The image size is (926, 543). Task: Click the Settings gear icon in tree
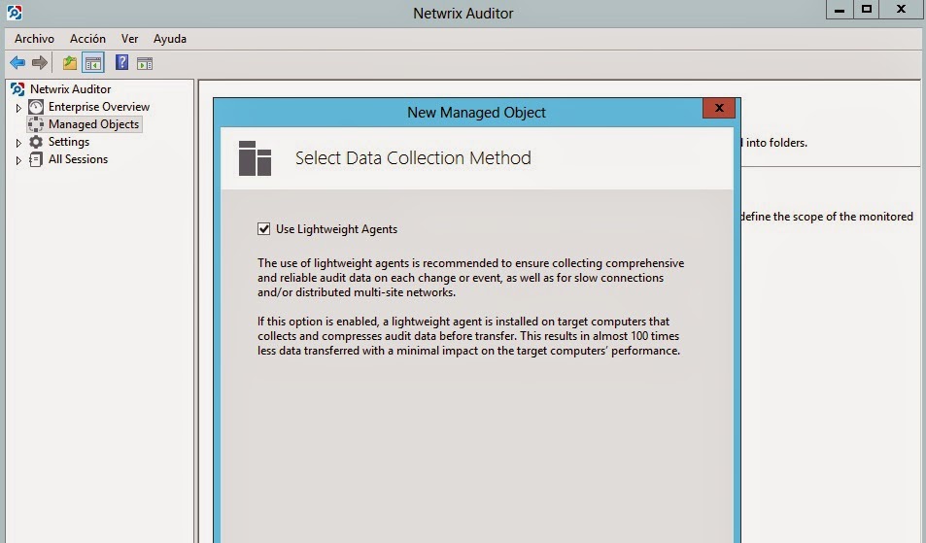click(36, 142)
